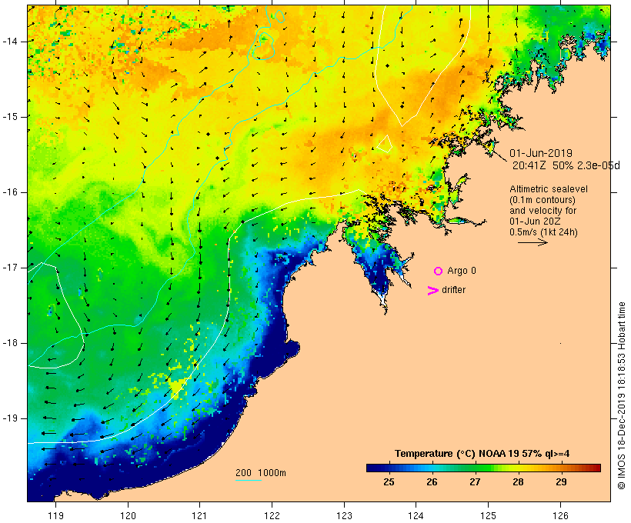
Task: Click latitude label -16
Action: pyautogui.click(x=10, y=192)
